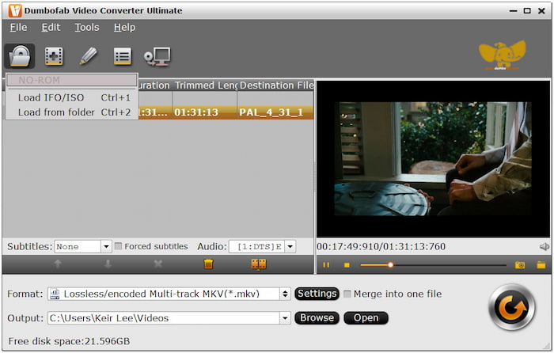The image size is (554, 353).
Task: Maximize the Dumbofab window
Action: (x=527, y=11)
